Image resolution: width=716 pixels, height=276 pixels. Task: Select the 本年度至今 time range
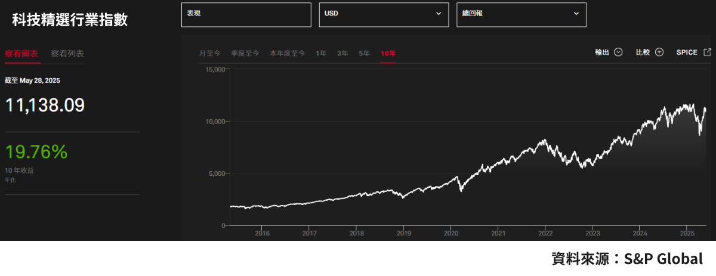288,53
